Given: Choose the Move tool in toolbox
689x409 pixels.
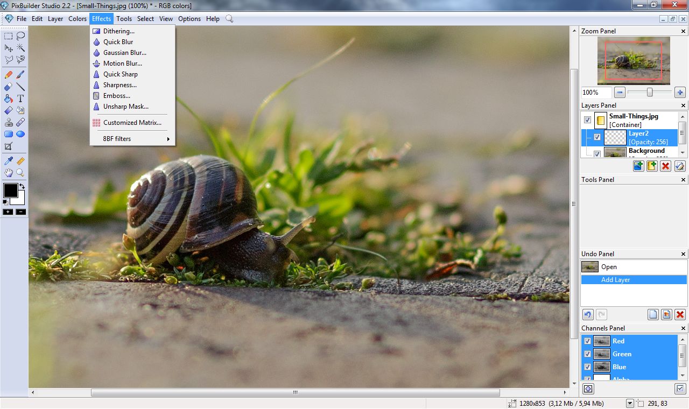Looking at the screenshot, I should (x=9, y=48).
